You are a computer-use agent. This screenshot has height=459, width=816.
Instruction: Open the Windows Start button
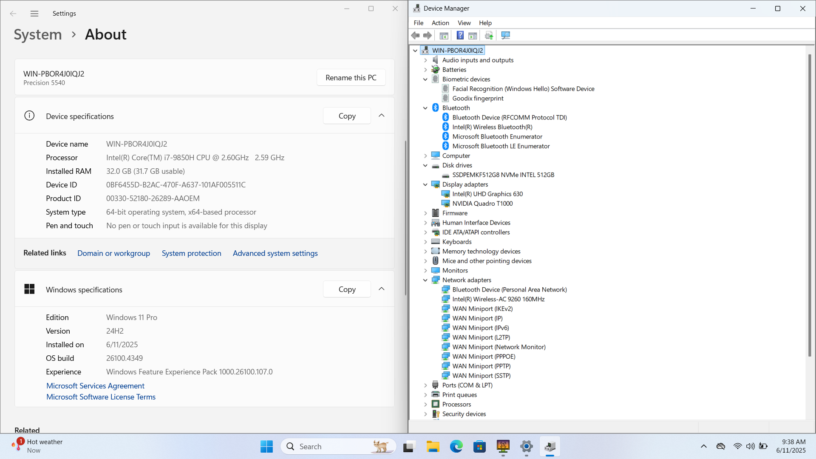click(266, 447)
